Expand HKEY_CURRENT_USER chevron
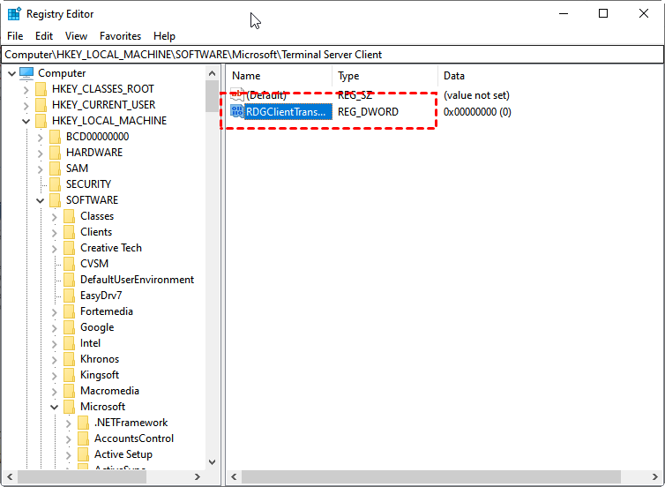665x487 pixels. tap(26, 105)
